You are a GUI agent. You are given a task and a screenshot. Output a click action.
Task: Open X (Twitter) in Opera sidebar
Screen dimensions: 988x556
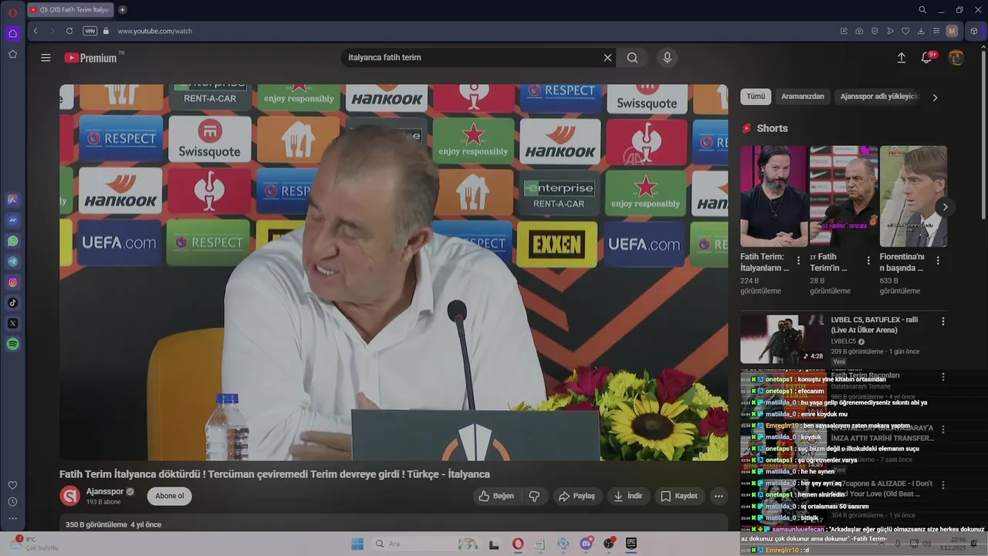click(12, 324)
